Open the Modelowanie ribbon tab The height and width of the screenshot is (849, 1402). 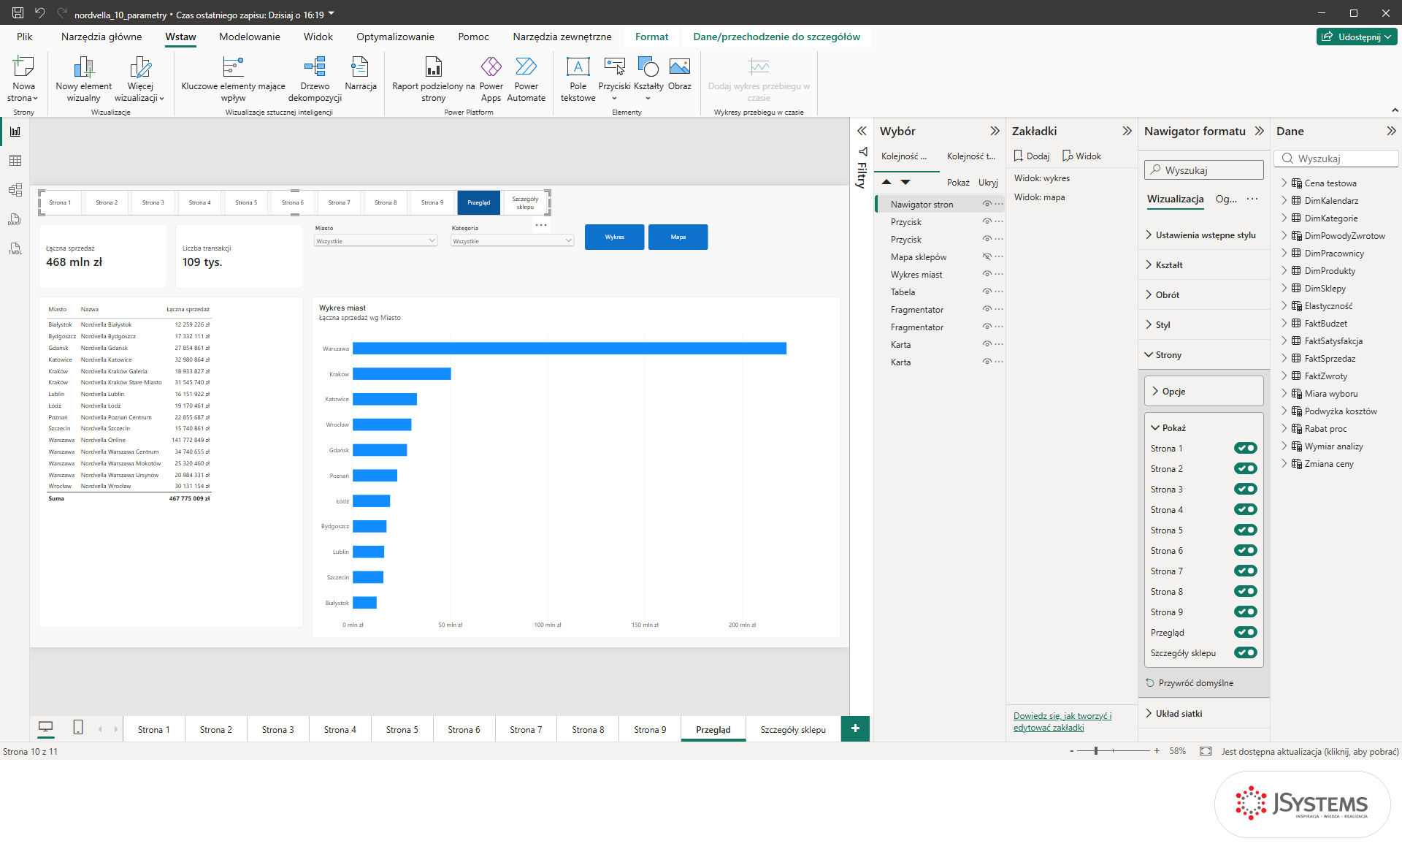point(250,37)
